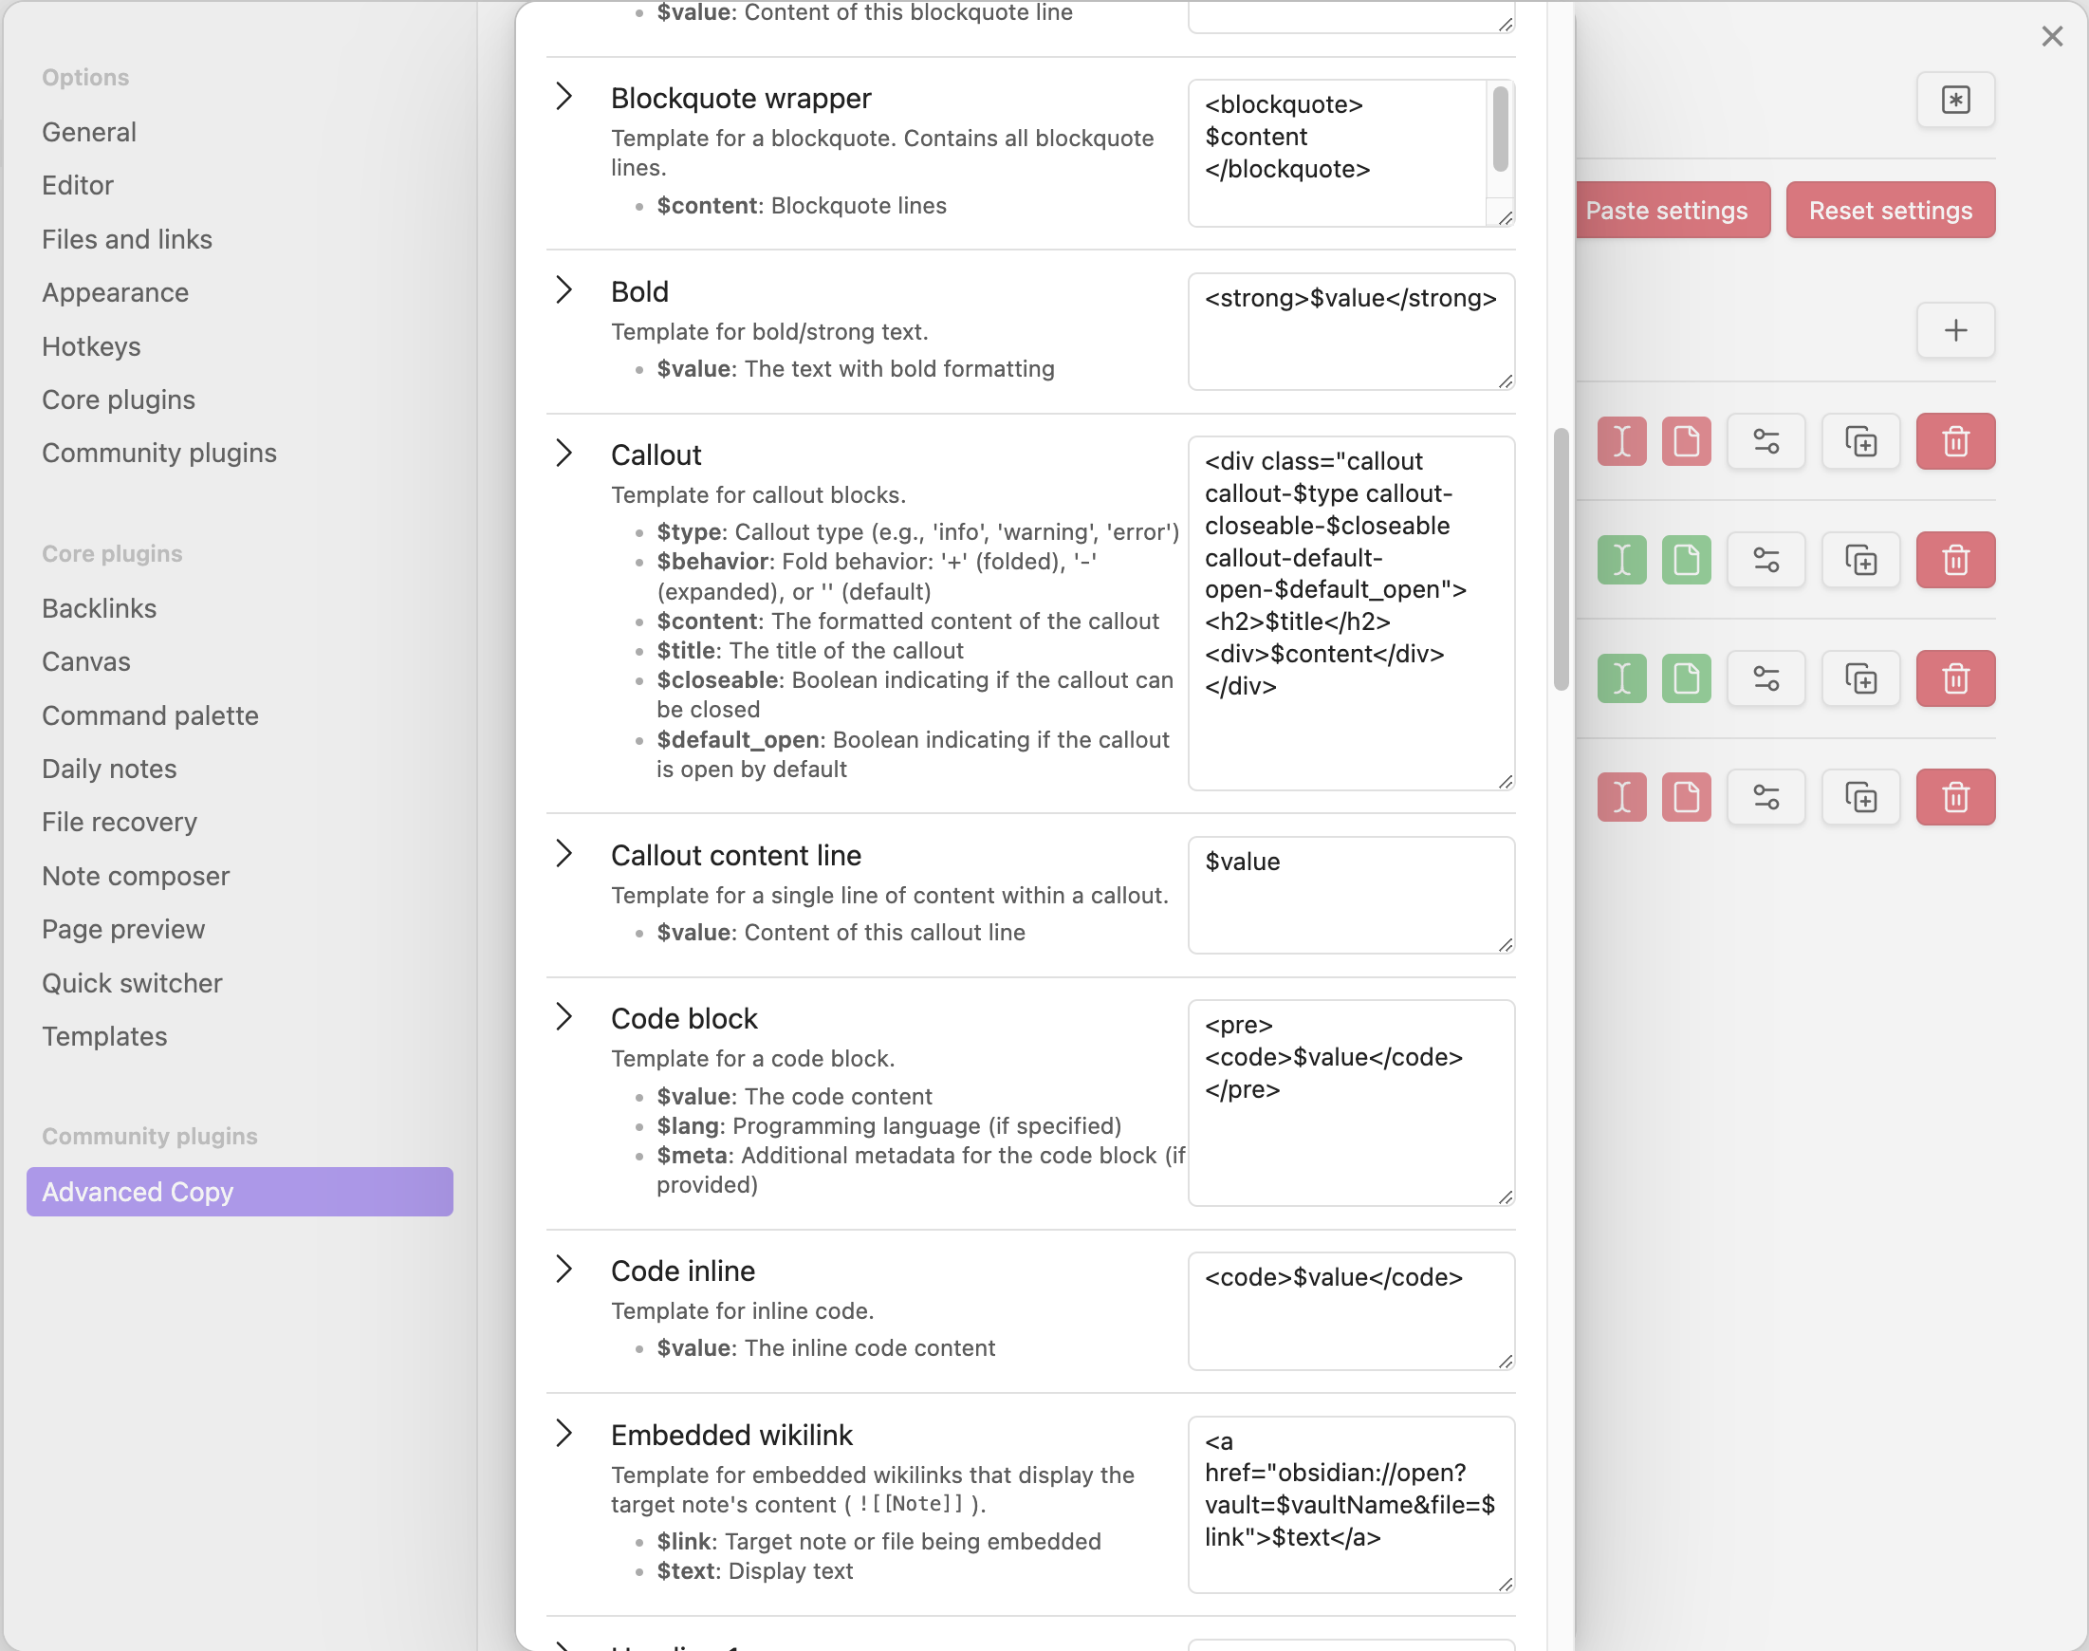Screen dimensions: 2089x1651
Task: Expand the Bold template section
Action: (564, 290)
